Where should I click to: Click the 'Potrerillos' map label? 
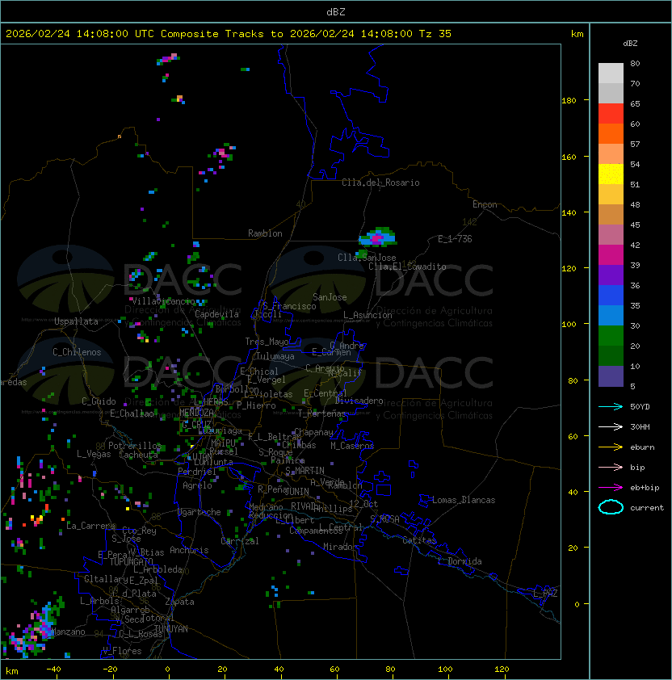coord(135,446)
